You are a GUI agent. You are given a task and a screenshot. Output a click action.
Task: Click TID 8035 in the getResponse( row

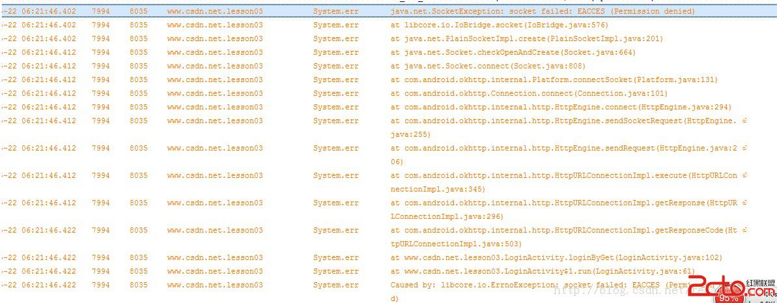pos(139,203)
